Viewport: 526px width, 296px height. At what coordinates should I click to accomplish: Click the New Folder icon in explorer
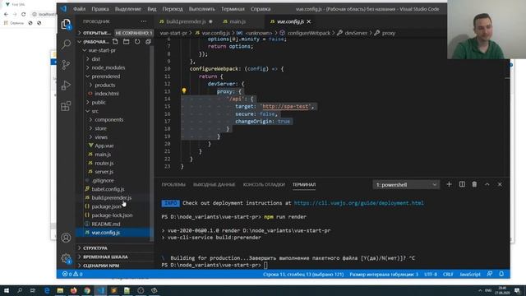pos(126,42)
